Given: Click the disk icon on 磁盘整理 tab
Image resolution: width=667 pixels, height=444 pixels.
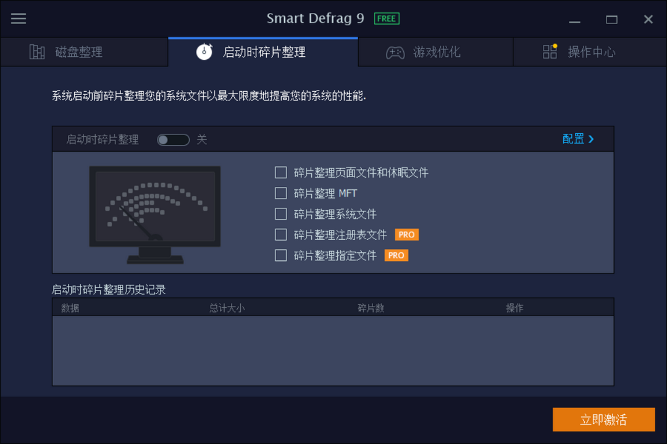Looking at the screenshot, I should coord(37,52).
